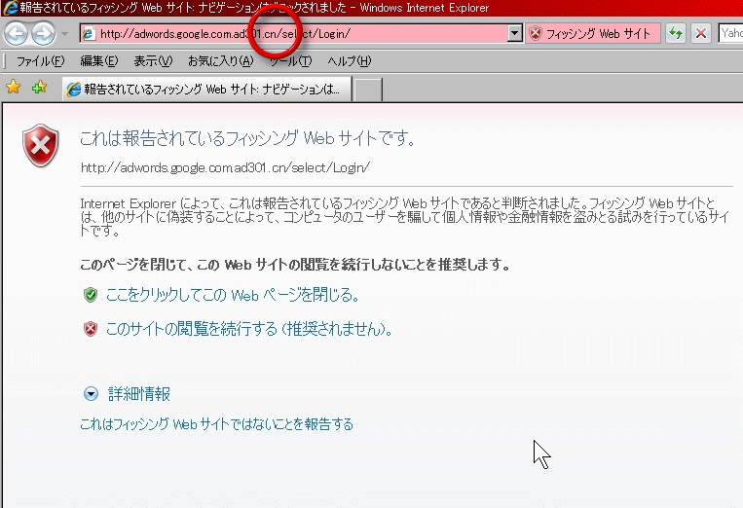Click the empty New Tab button
The image size is (743, 508).
368,90
